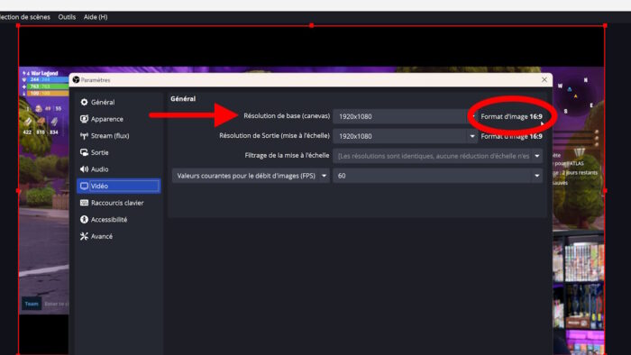Click the Stream antenna icon
Screen dimensions: 631x355
(x=84, y=136)
